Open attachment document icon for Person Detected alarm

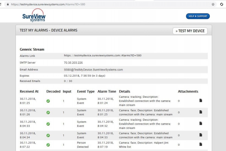201,144
